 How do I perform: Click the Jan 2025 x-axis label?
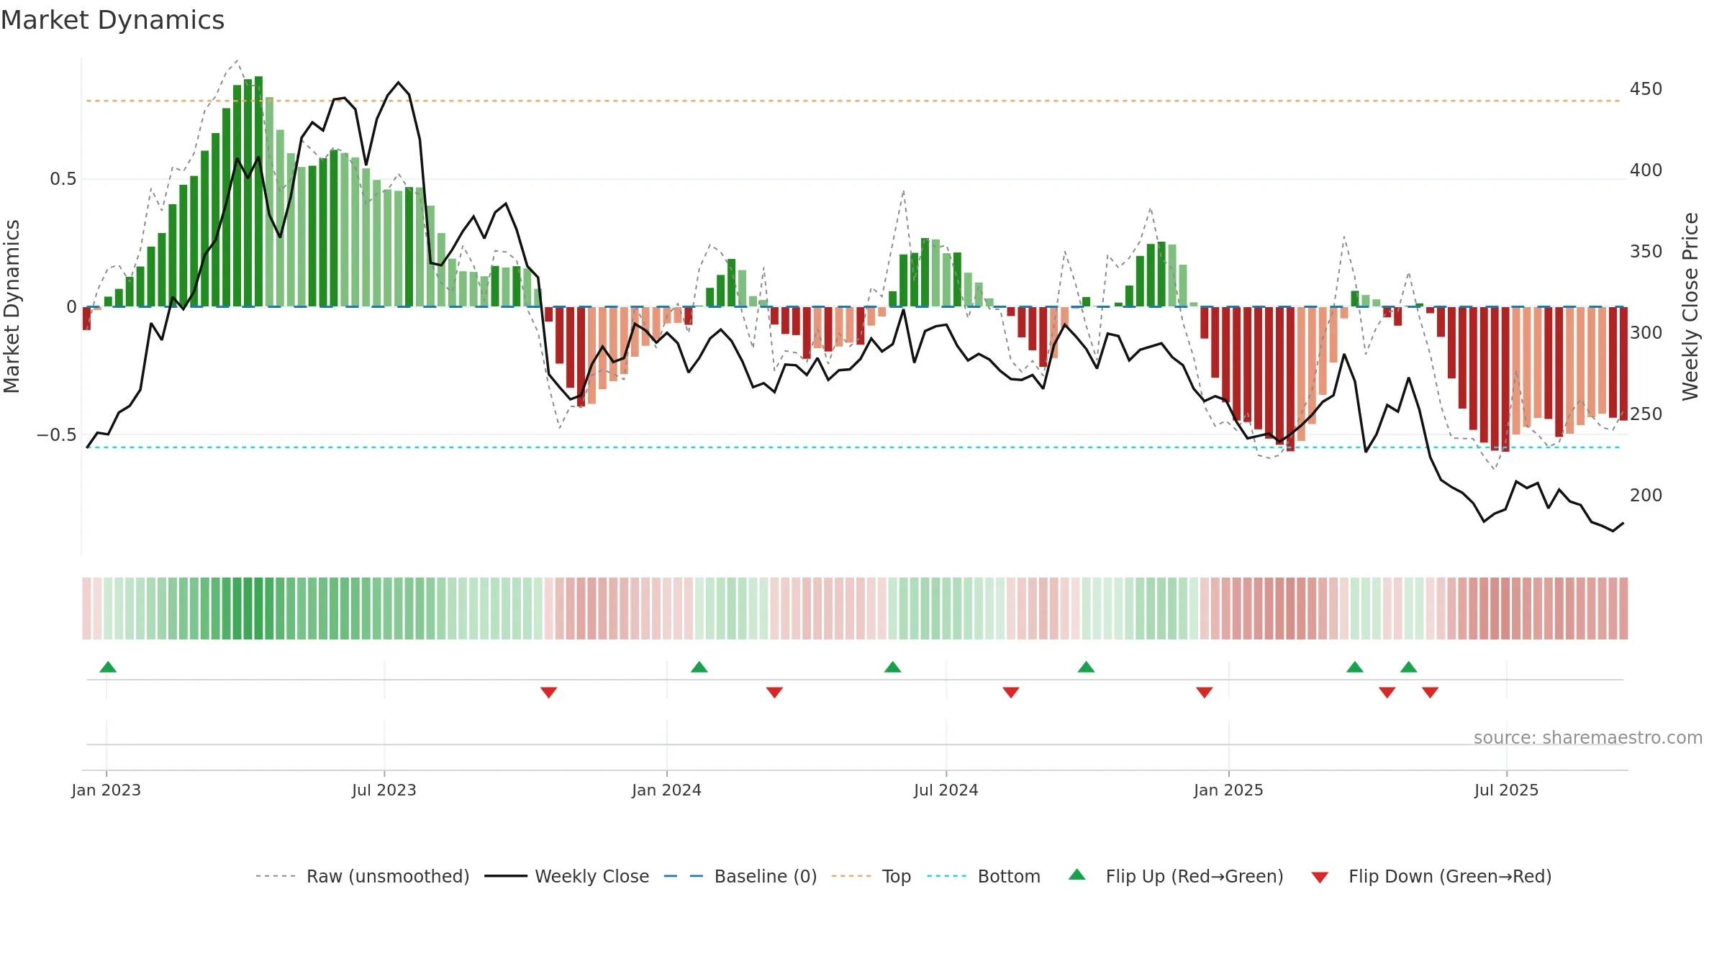pos(1229,790)
